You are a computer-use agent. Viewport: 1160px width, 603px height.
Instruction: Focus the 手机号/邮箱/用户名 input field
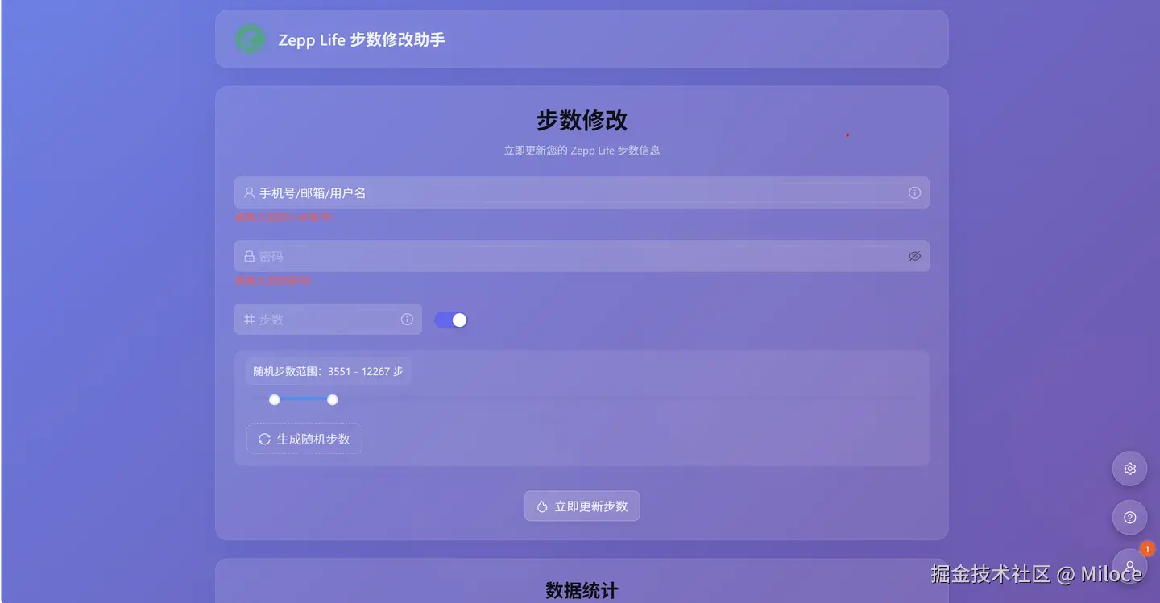tap(582, 193)
